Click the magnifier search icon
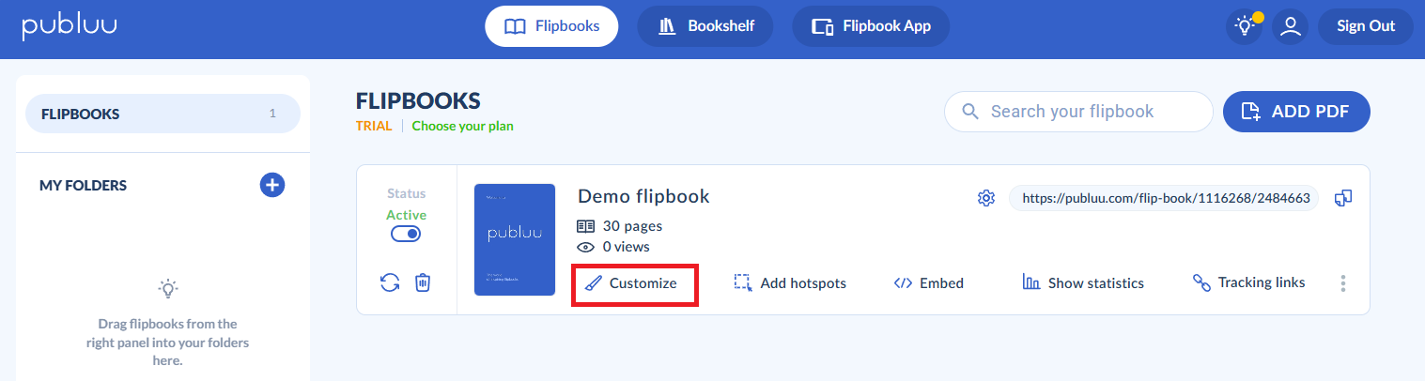The width and height of the screenshot is (1425, 381). click(x=969, y=112)
